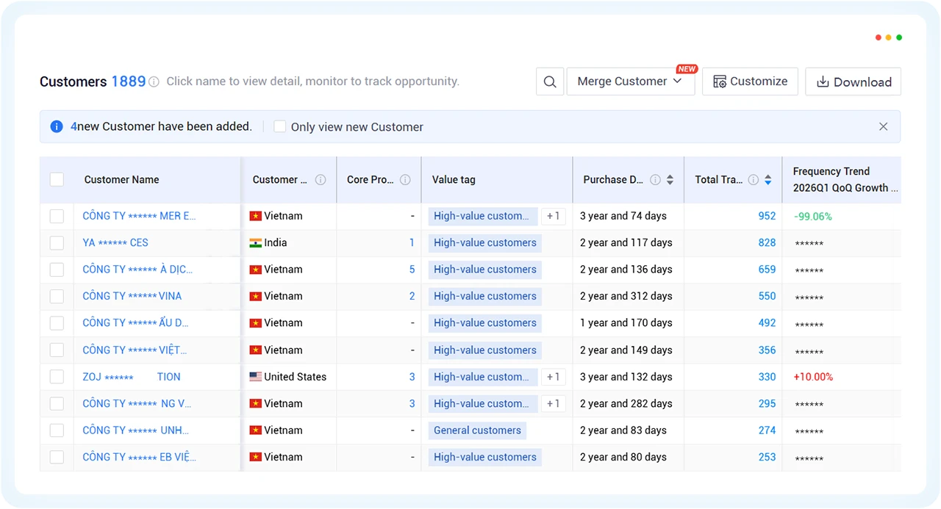Click info icon in Total Tra... column header
Screen dimensions: 941x509
coord(754,179)
